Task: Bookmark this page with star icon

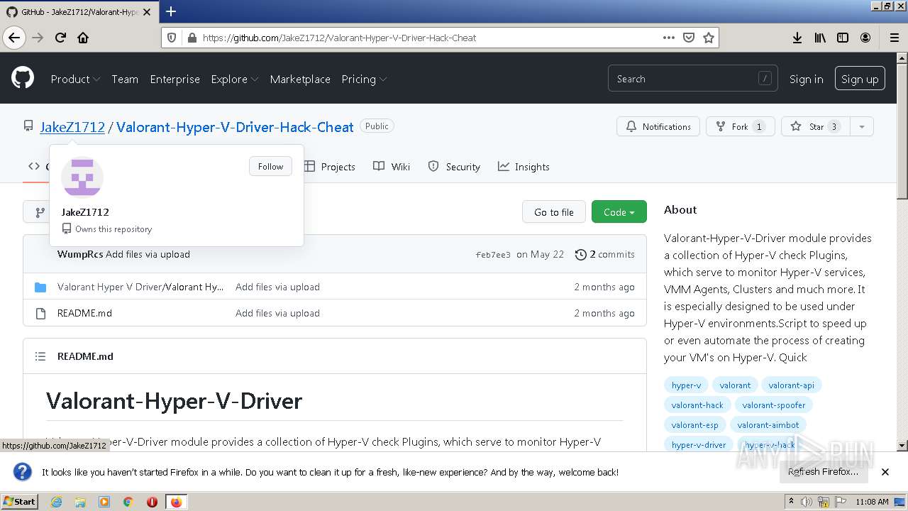Action: [x=708, y=38]
